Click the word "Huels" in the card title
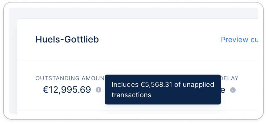The height and width of the screenshot is (124, 267). coord(47,39)
